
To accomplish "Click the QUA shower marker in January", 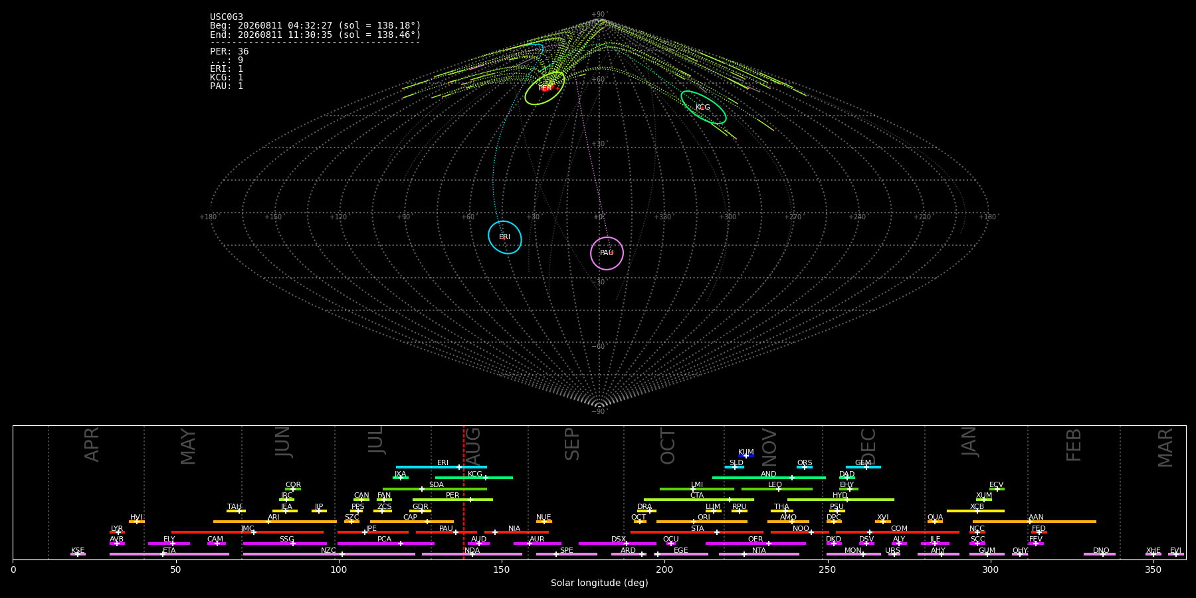I will tap(935, 522).
